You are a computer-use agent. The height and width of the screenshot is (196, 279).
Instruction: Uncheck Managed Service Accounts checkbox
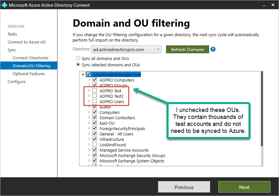(95, 150)
